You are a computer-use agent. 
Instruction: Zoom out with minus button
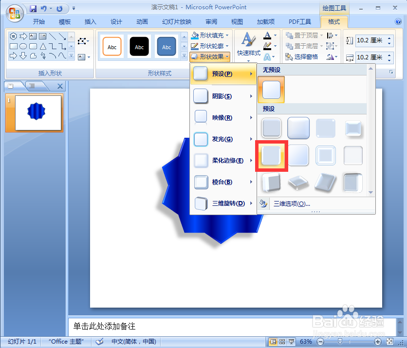320,342
